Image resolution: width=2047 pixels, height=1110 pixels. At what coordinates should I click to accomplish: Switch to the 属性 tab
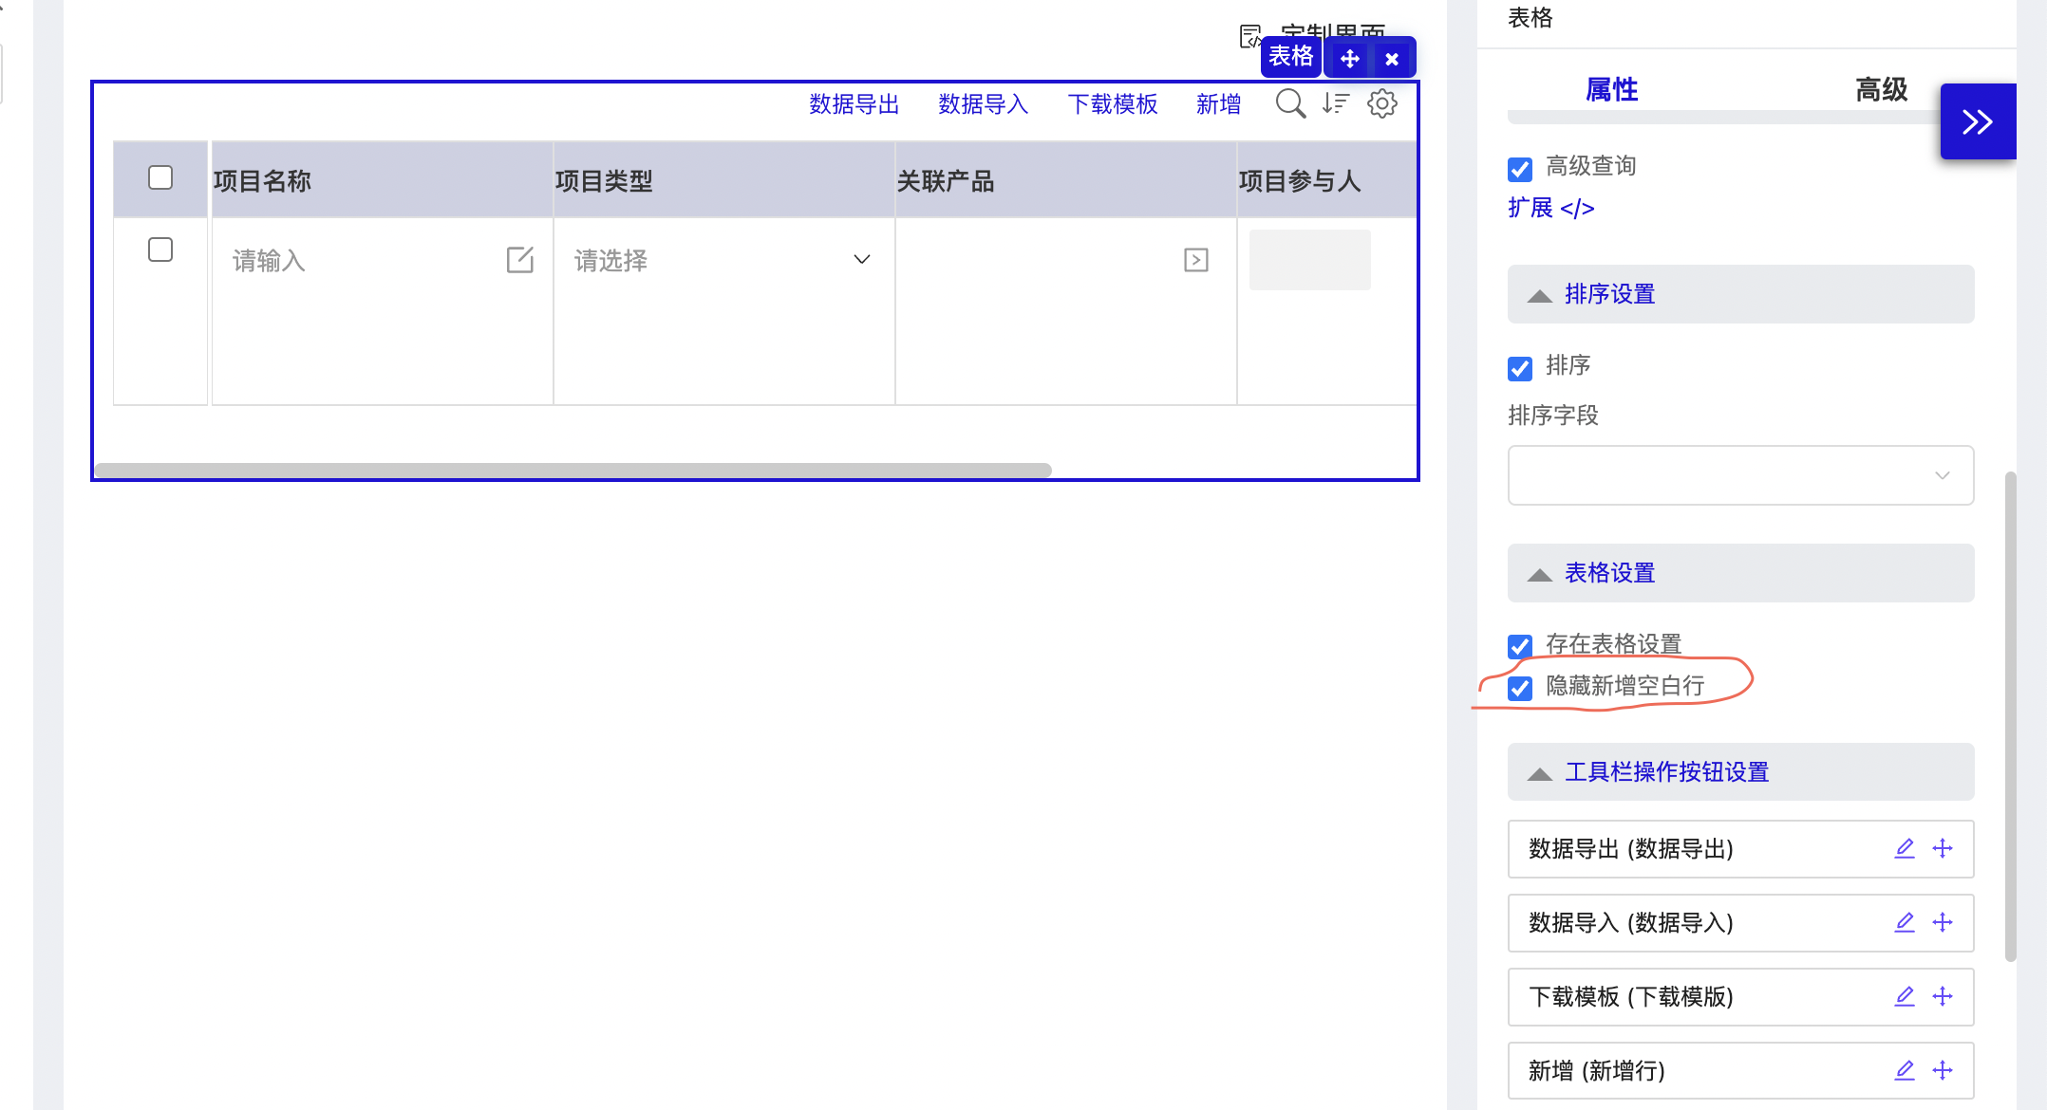point(1611,89)
